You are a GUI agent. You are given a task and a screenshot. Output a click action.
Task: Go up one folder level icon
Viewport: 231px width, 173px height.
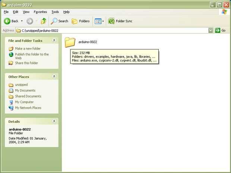click(44, 21)
